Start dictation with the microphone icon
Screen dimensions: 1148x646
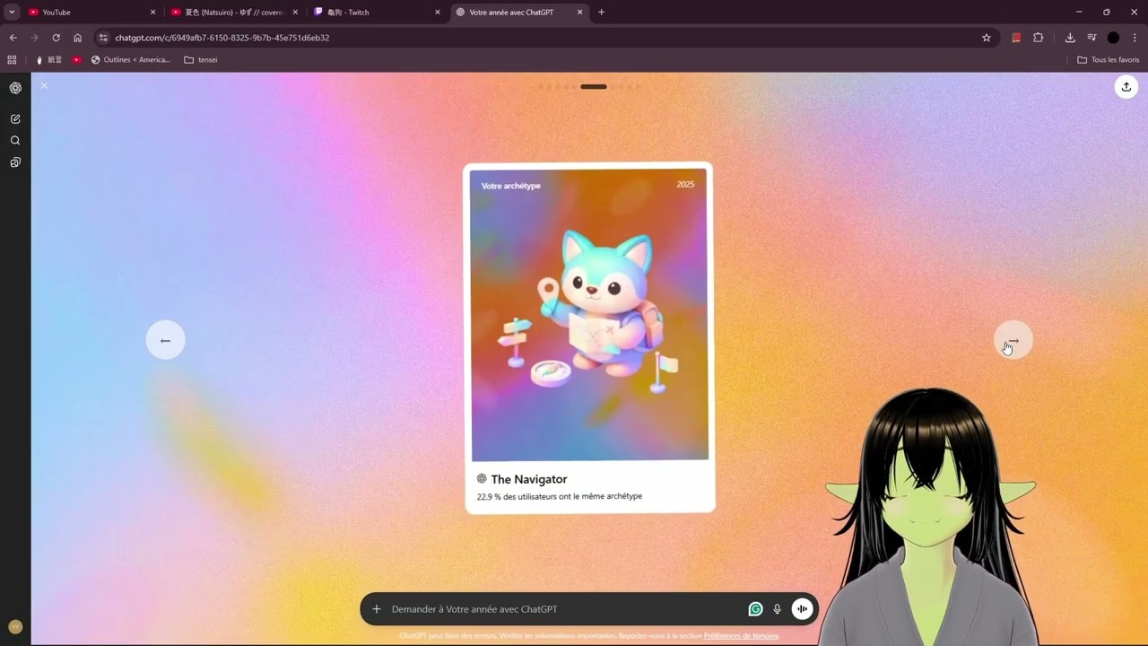778,609
